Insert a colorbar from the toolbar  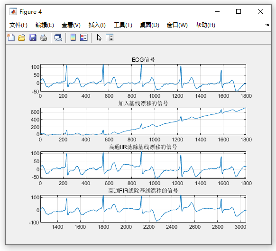[x=73, y=37]
